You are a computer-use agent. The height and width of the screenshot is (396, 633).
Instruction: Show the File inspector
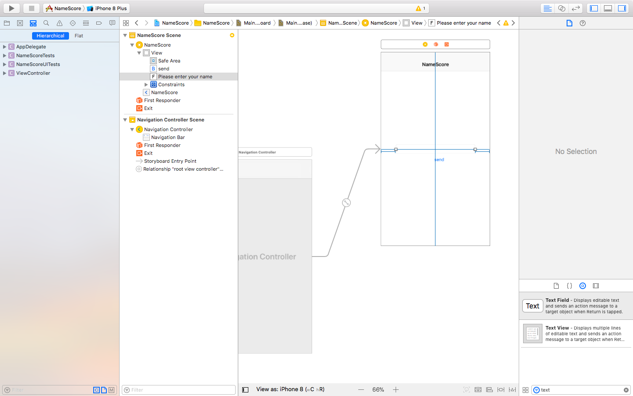[x=569, y=23]
